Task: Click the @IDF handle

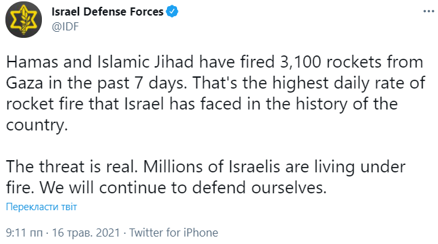Action: [66, 27]
